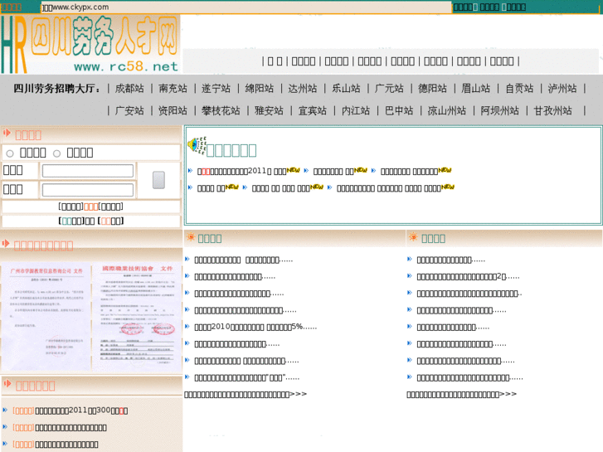Select the 泸州站 station link
This screenshot has width=603, height=452.
[562, 89]
